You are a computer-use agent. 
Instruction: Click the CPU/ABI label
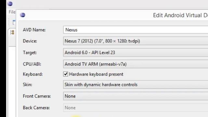[x=32, y=64]
